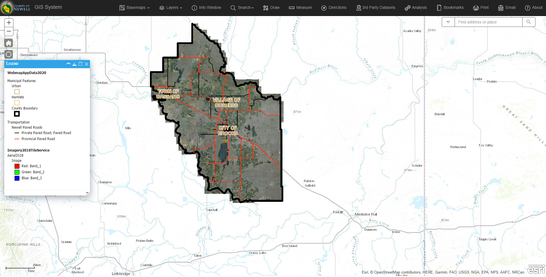Activate the find-my-location compass button
The image size is (546, 277).
pyautogui.click(x=9, y=54)
